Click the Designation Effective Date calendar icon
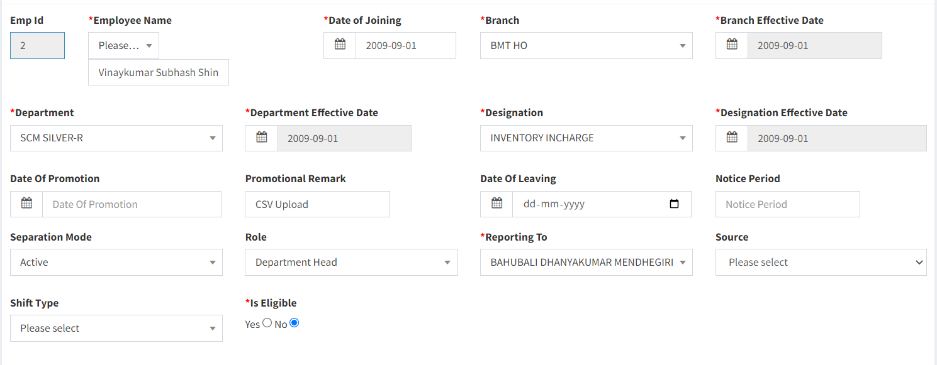Viewport: 937px width, 365px height. tap(732, 138)
